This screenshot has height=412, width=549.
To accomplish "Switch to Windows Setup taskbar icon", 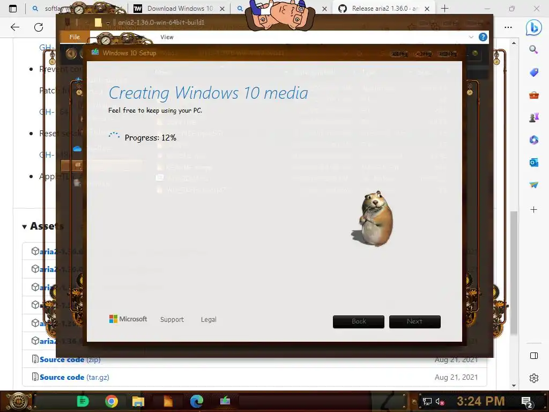I will click(x=225, y=401).
